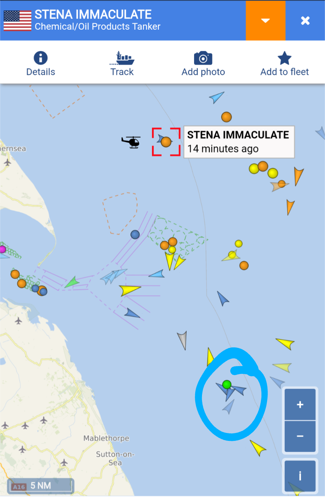This screenshot has width=325, height=501.
Task: Zoom in with the plus button
Action: click(300, 404)
